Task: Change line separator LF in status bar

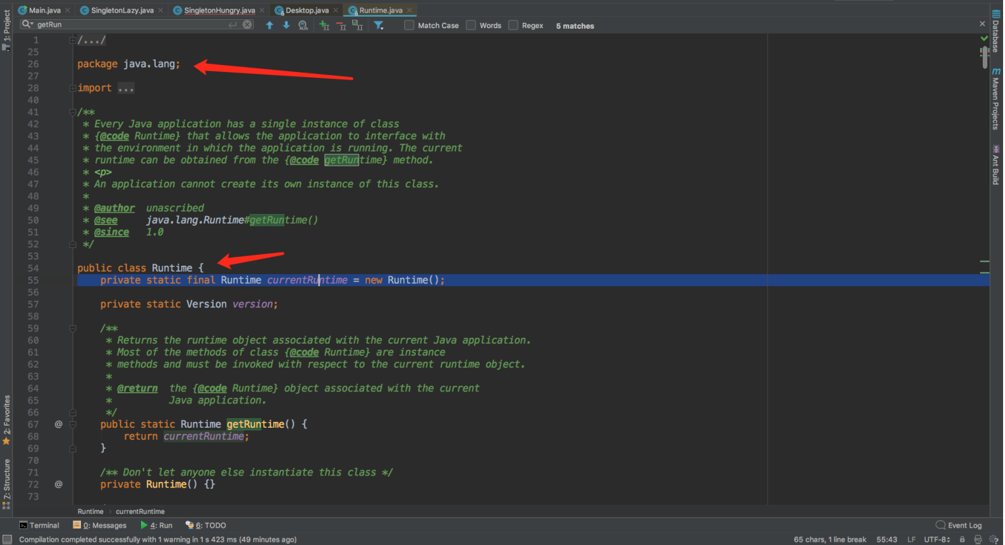Action: (911, 540)
